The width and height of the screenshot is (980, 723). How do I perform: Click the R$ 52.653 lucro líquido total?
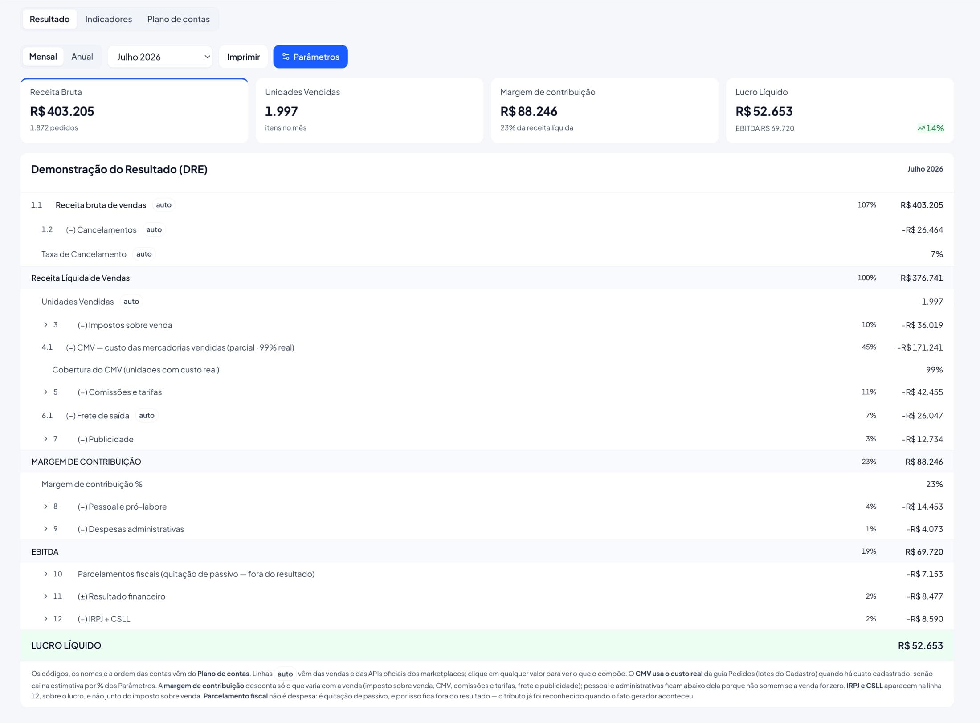coord(920,645)
